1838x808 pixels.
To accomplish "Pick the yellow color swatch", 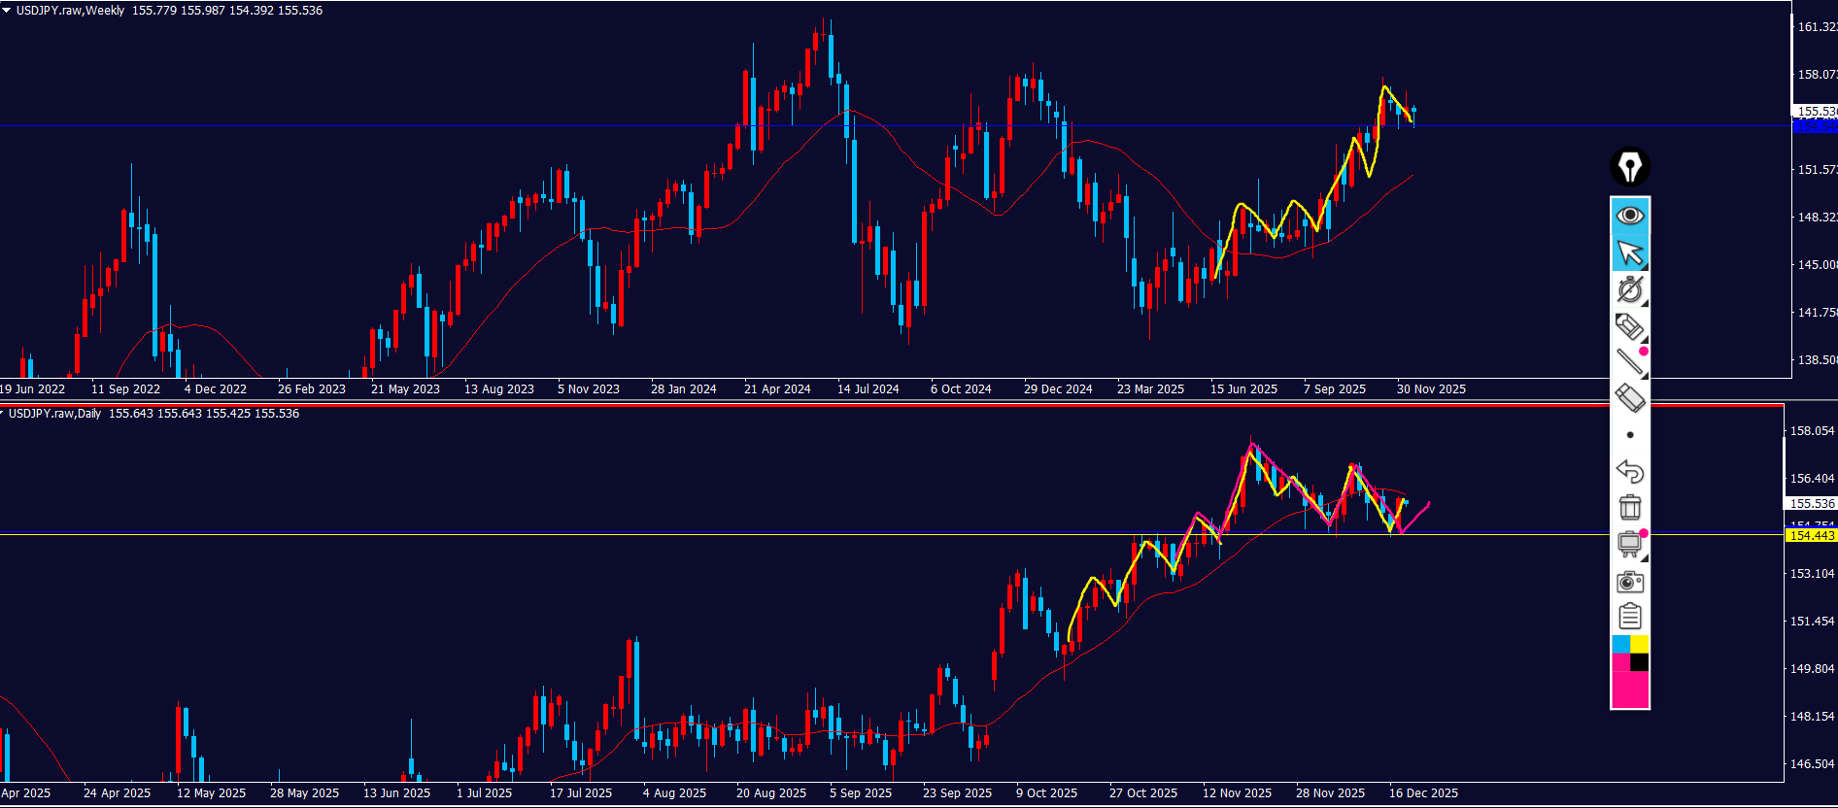I will point(1639,644).
